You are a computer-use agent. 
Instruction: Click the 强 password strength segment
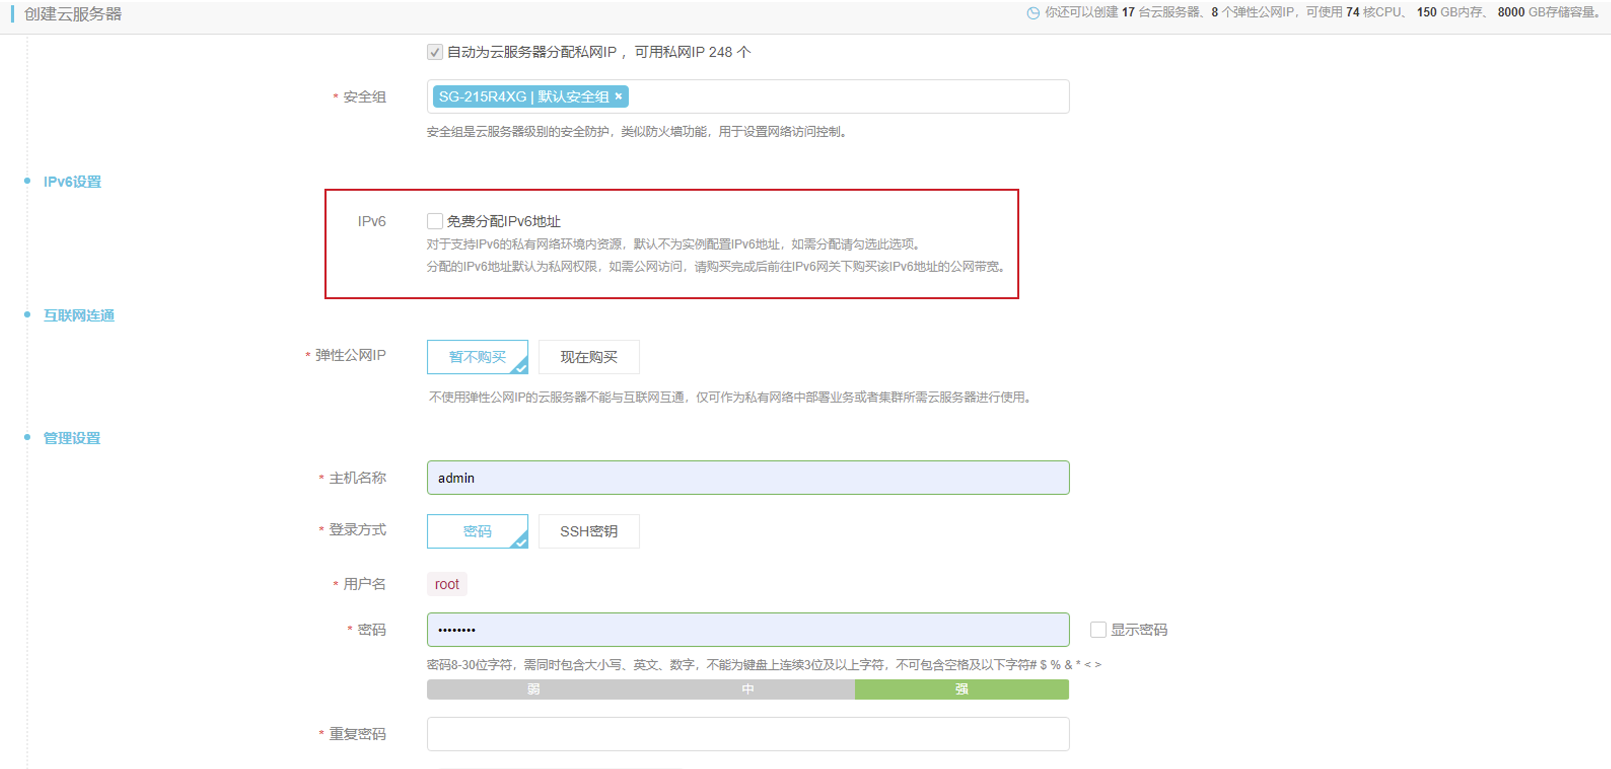pyautogui.click(x=962, y=689)
